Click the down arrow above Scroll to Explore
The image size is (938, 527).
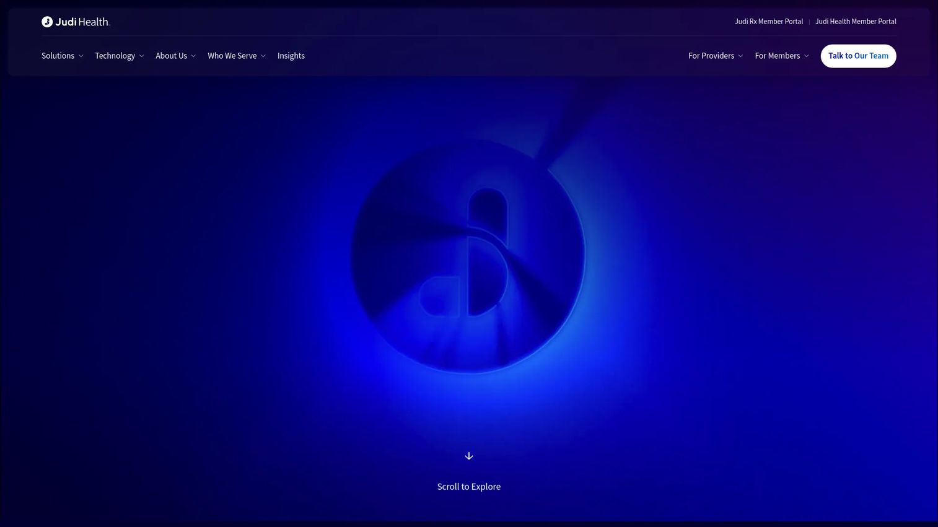pyautogui.click(x=469, y=456)
